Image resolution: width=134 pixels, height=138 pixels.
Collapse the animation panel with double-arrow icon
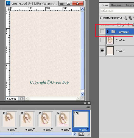pyautogui.click(x=85, y=103)
